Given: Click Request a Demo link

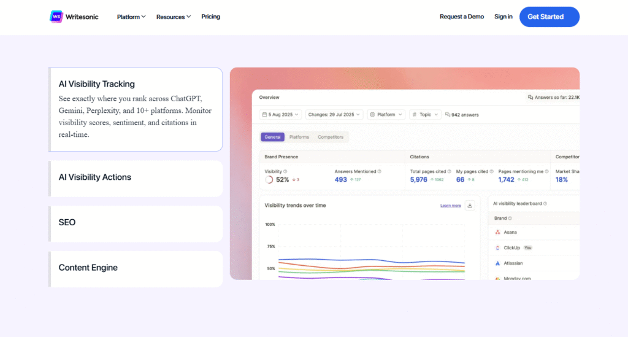Looking at the screenshot, I should tap(462, 17).
